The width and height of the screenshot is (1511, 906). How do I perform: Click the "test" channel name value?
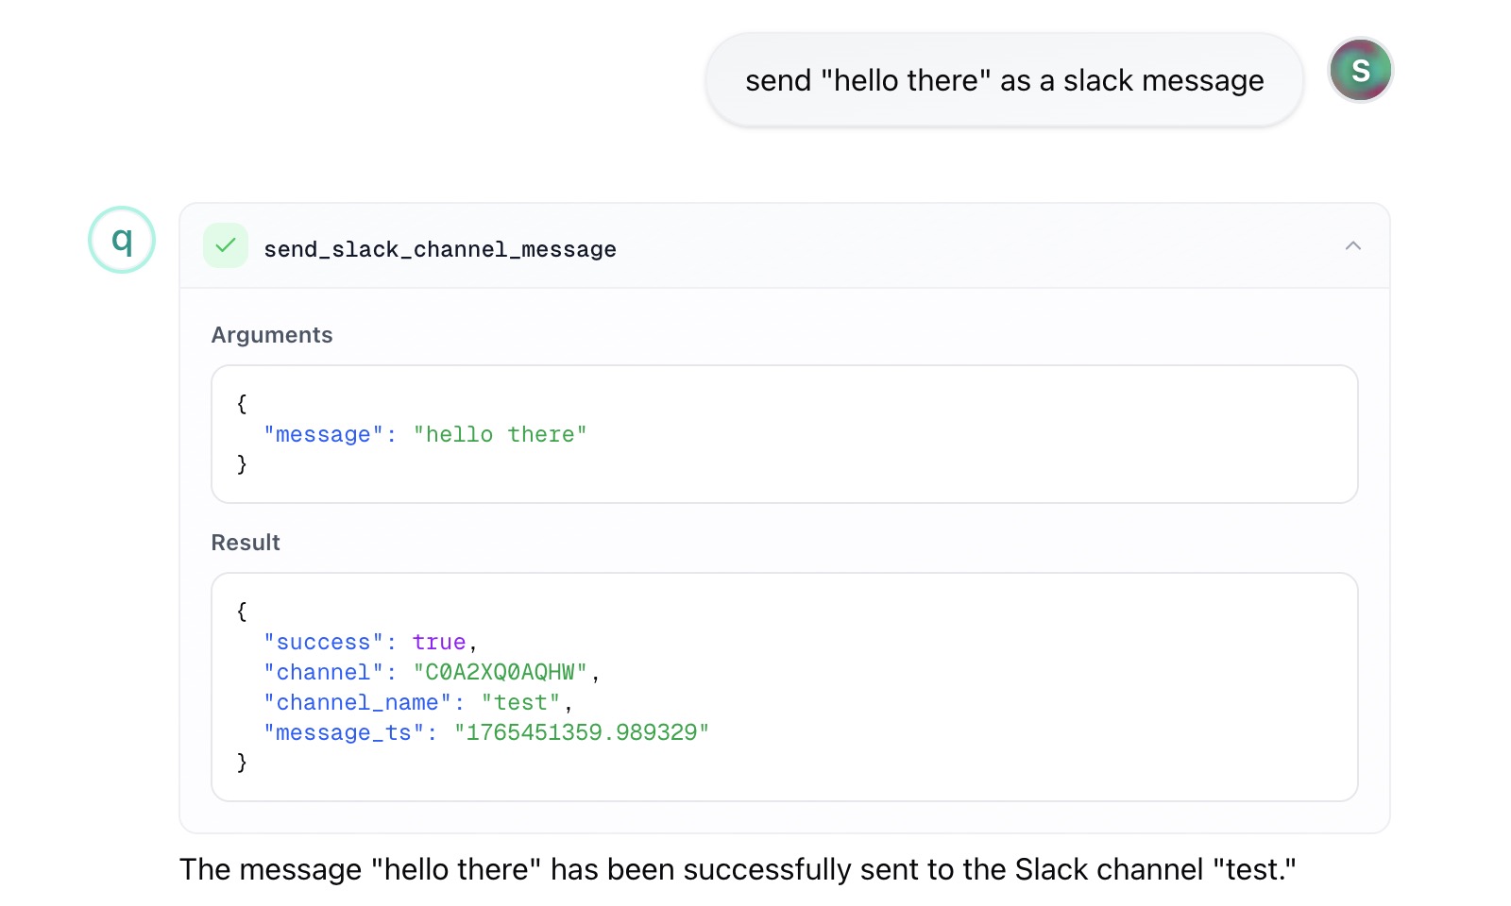(520, 703)
